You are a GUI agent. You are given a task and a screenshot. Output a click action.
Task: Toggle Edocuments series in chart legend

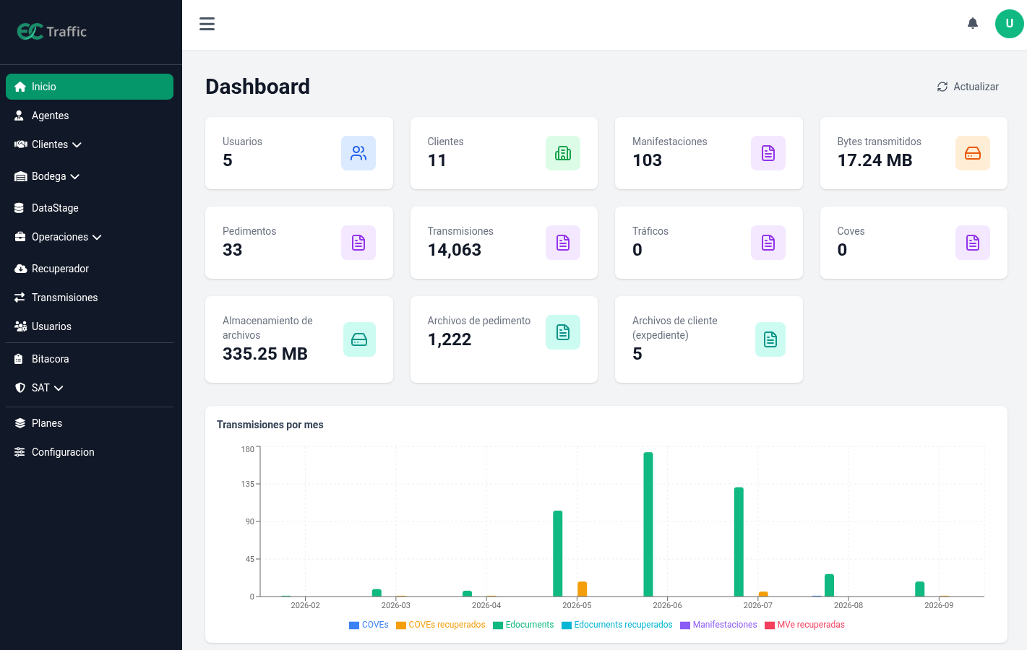523,625
